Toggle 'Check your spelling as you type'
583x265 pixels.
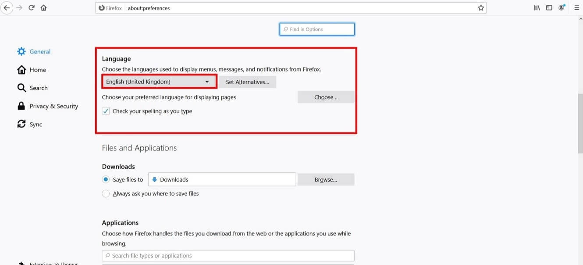click(x=106, y=111)
